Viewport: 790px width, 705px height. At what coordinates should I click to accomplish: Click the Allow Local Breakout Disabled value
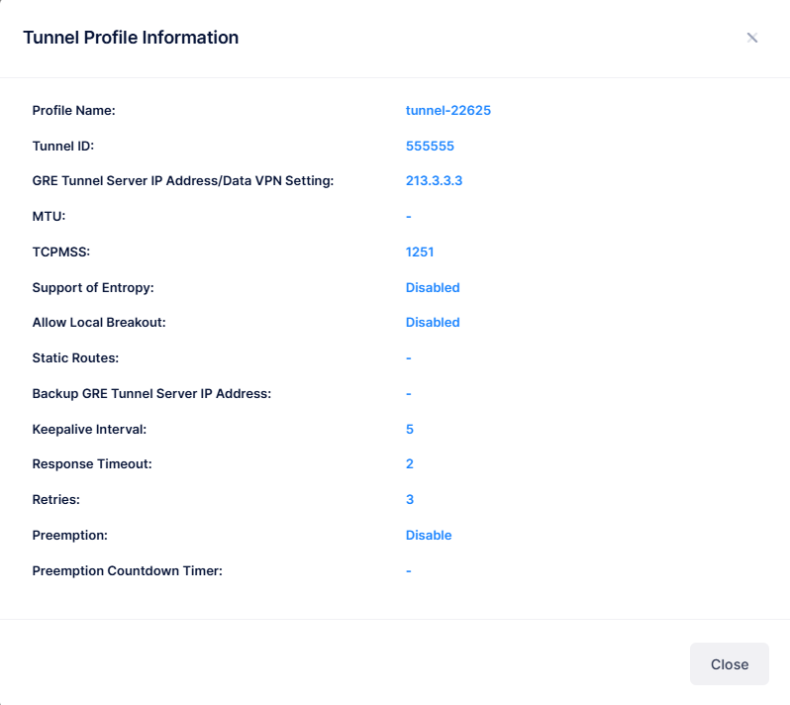click(433, 323)
